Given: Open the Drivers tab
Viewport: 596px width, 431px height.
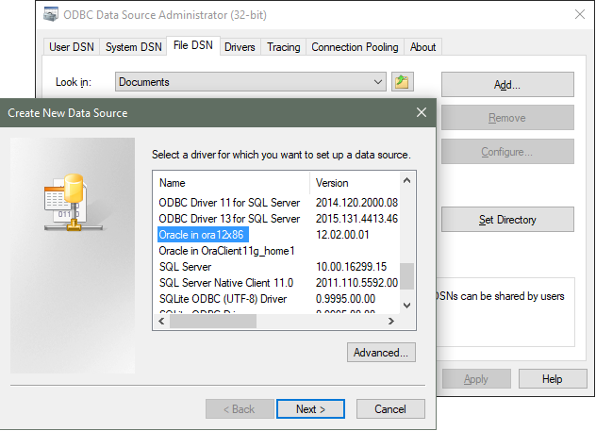Looking at the screenshot, I should pyautogui.click(x=240, y=47).
